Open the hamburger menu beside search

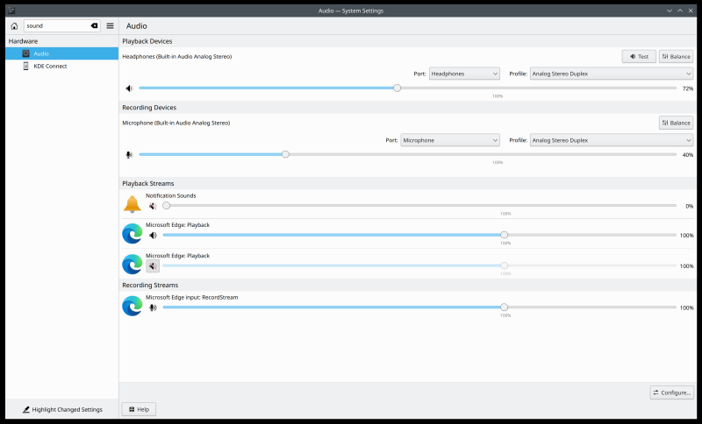pos(110,26)
